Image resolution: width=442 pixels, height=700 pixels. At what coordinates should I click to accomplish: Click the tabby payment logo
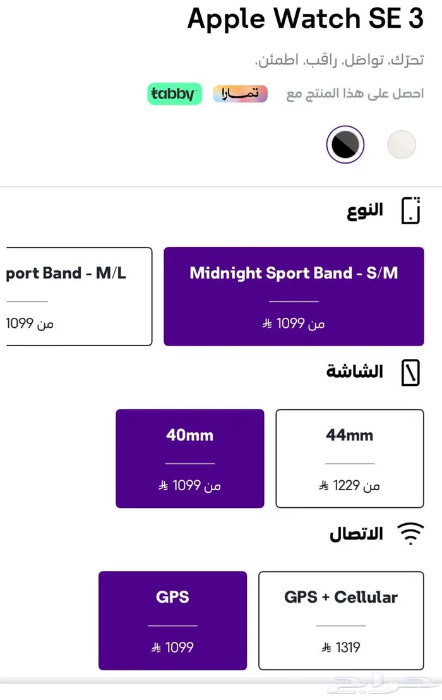coord(174,94)
